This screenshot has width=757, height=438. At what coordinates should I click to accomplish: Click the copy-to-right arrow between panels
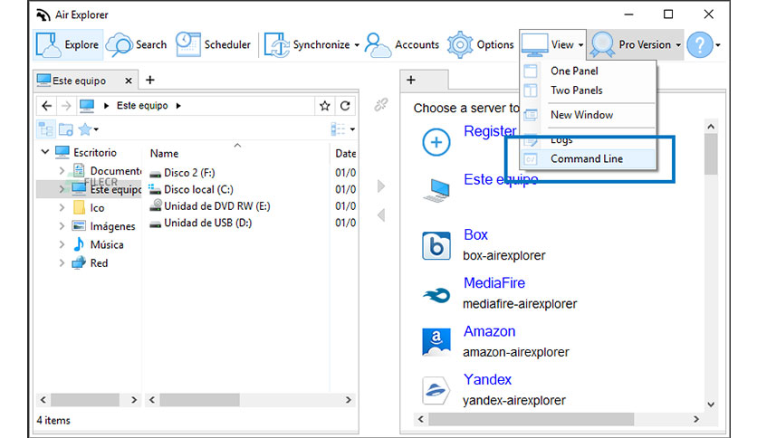[381, 186]
